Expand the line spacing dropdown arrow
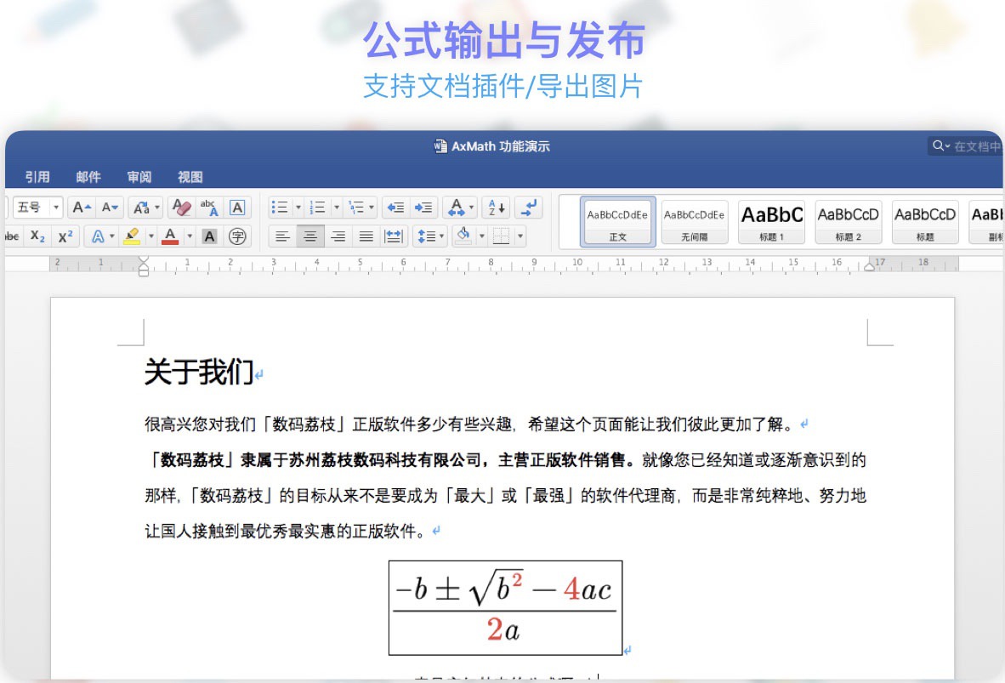This screenshot has width=1005, height=683. (x=441, y=236)
